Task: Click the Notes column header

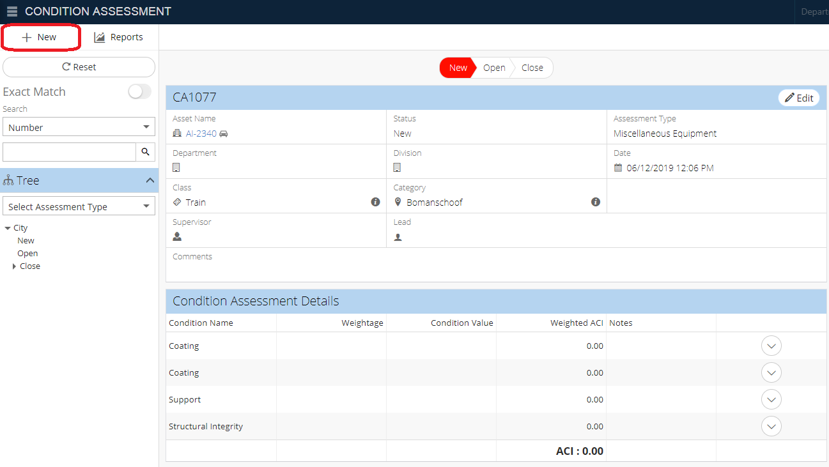Action: pyautogui.click(x=621, y=323)
